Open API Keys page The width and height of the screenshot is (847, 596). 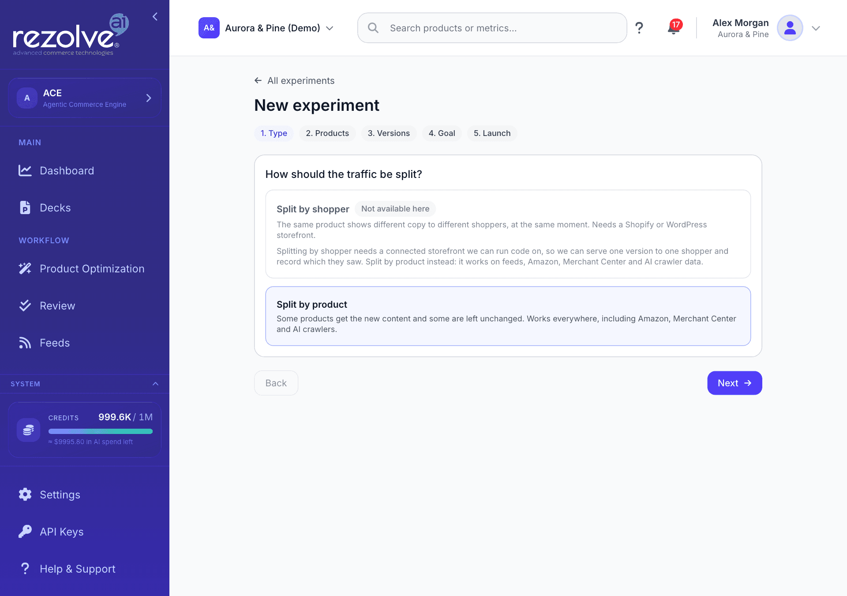tap(85, 532)
